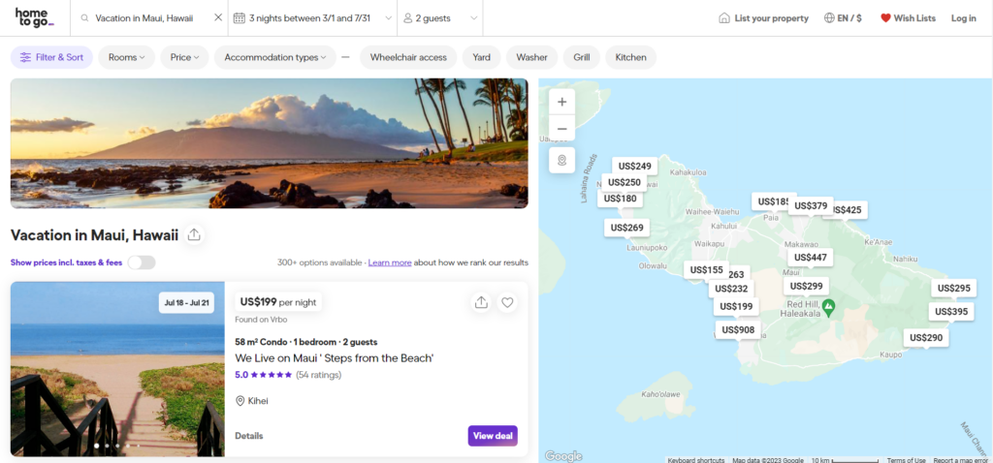Click 'Terms of Use' on the map footer

[907, 460]
